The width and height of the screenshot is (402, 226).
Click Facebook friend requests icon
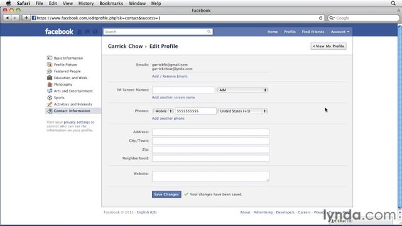[x=80, y=31]
